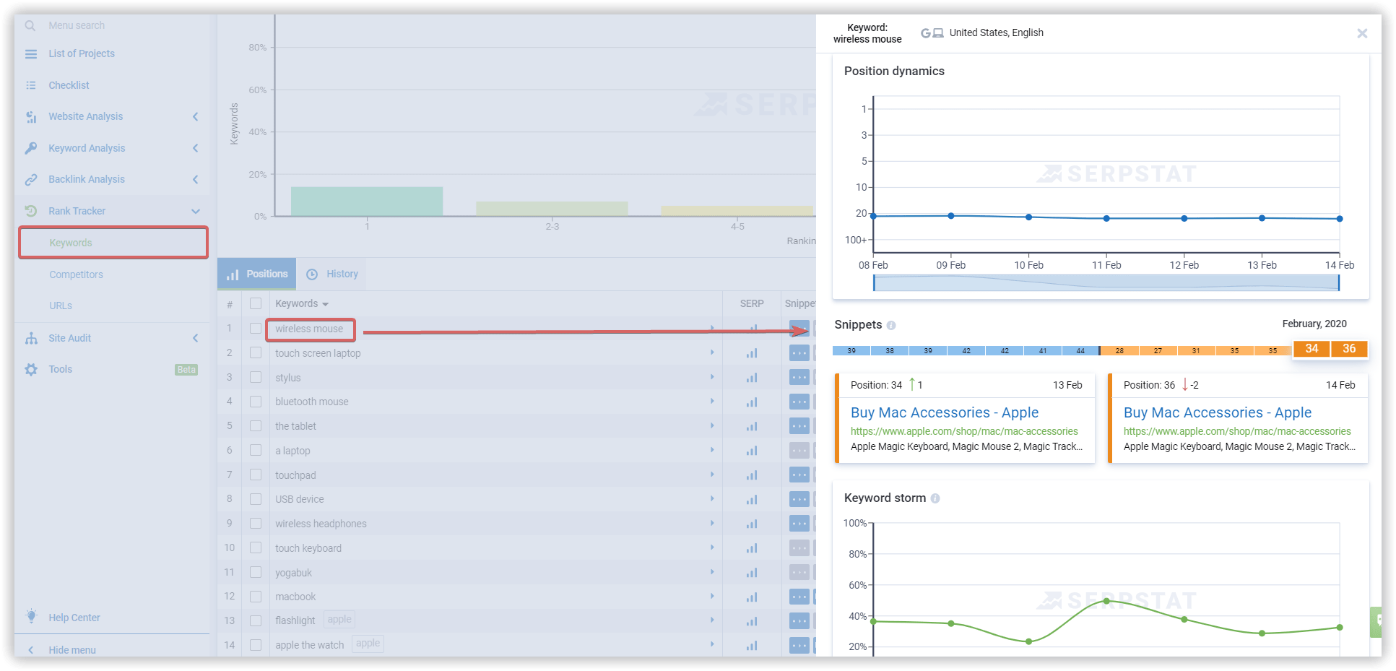Open SERP chart icon for bluetooth mouse
Image resolution: width=1396 pixels, height=671 pixels.
[752, 402]
